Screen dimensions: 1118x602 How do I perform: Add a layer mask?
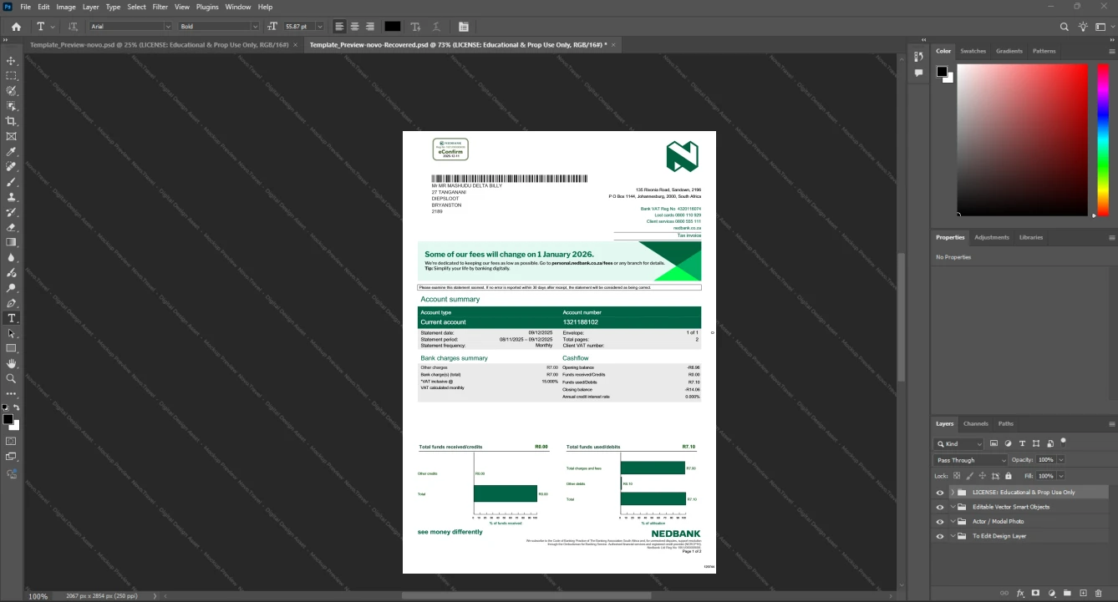click(x=1036, y=593)
